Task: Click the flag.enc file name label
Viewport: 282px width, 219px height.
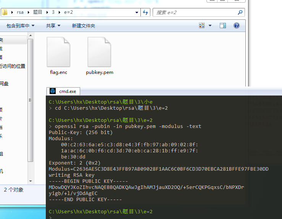Action: (x=58, y=72)
